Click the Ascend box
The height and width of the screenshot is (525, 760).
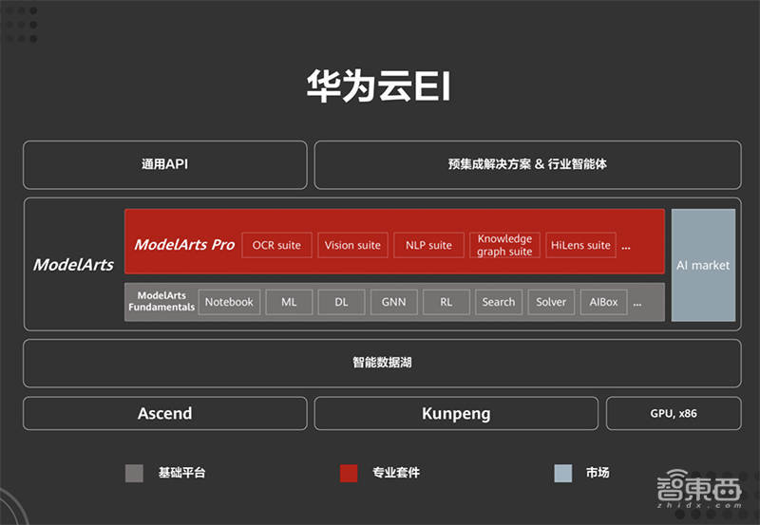pos(164,414)
